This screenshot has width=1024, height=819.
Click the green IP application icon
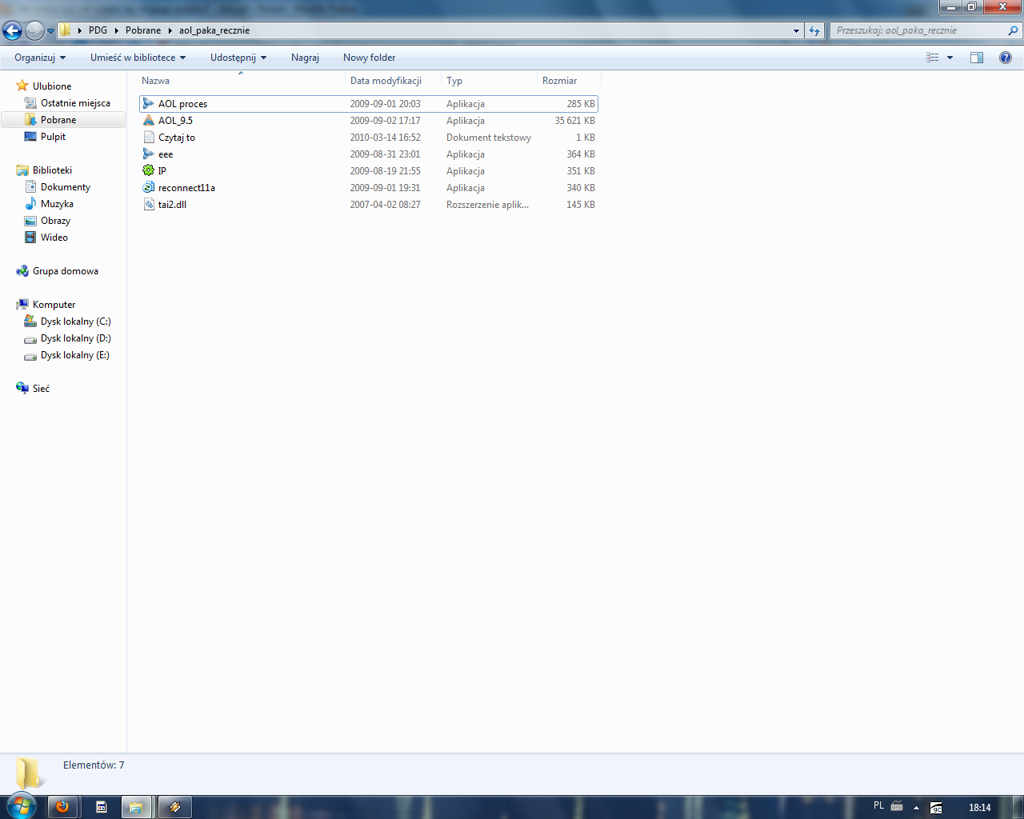[x=149, y=170]
